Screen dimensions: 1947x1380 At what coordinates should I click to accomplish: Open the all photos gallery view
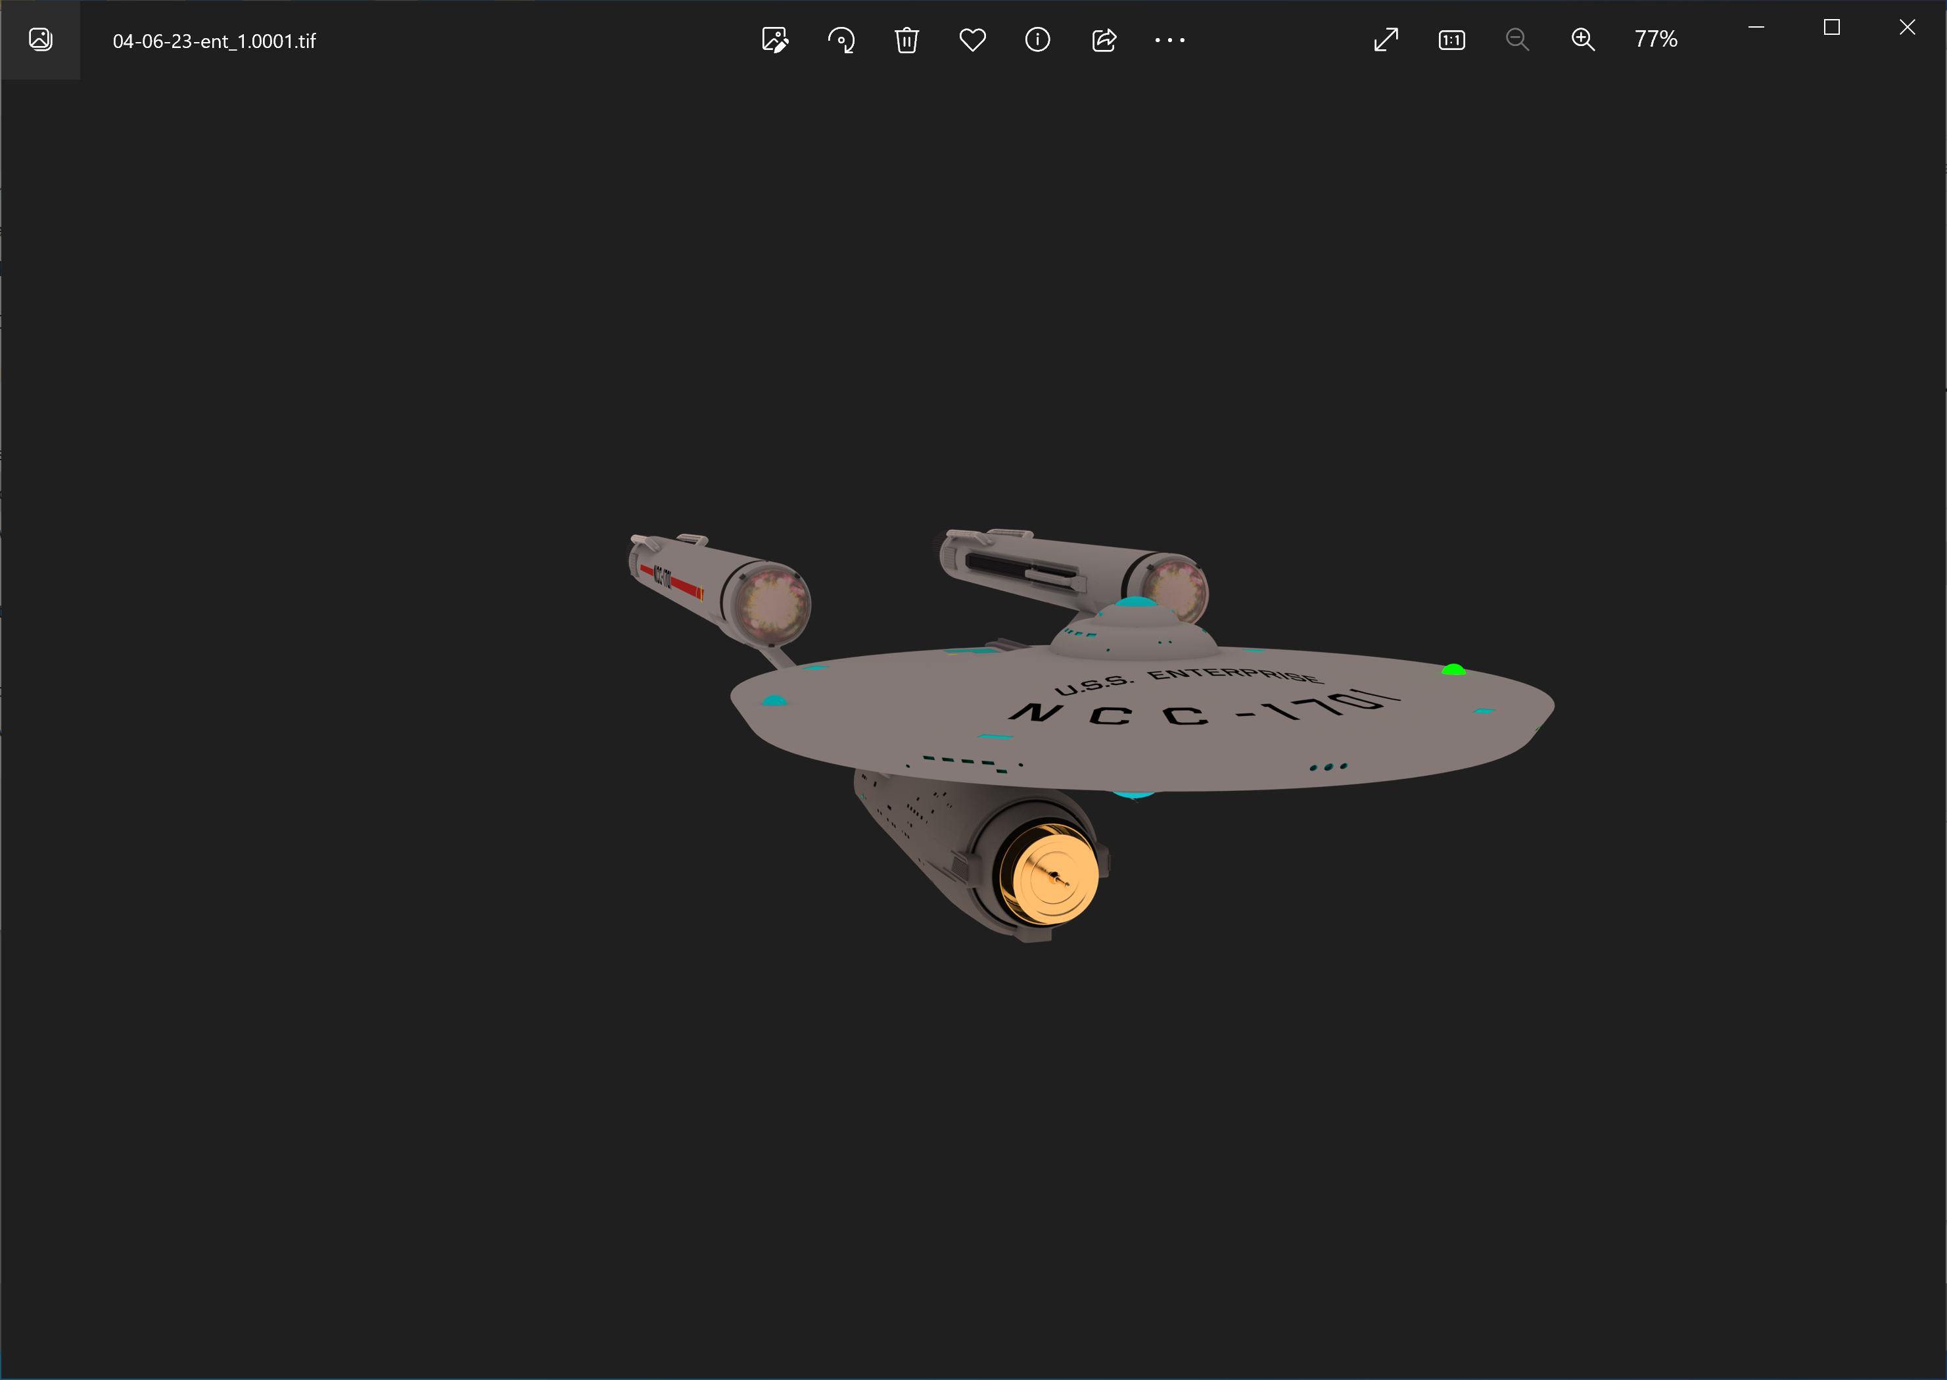(x=41, y=40)
